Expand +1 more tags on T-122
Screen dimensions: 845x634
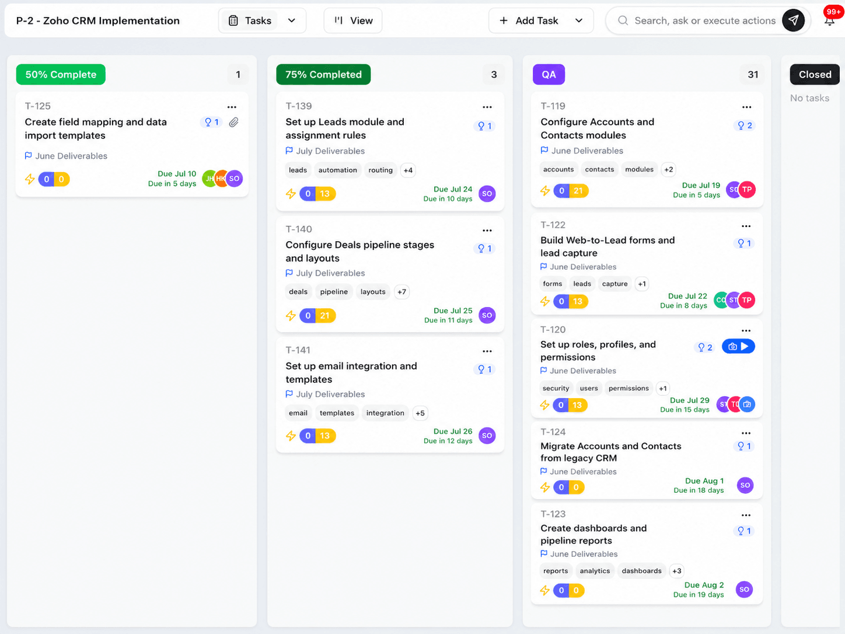pos(642,284)
